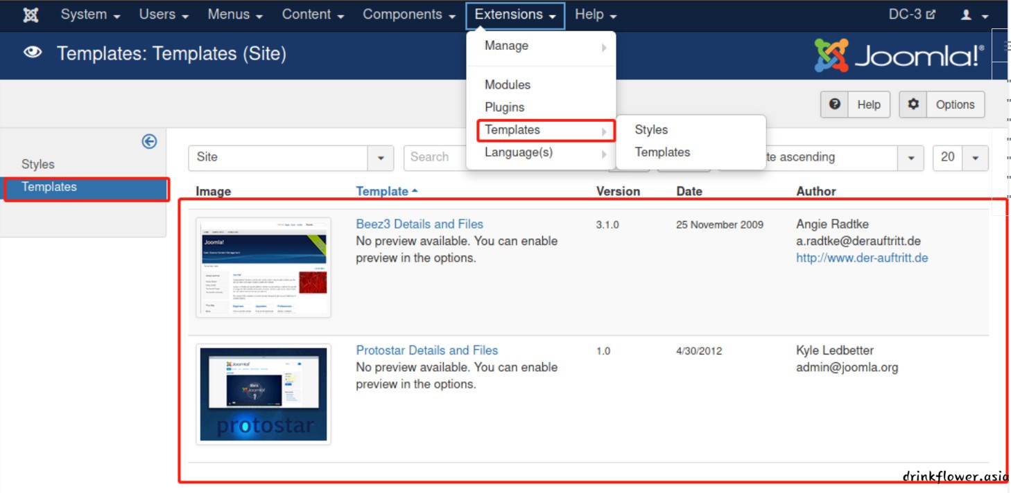Image resolution: width=1011 pixels, height=493 pixels.
Task: Click the author name Kyle Ledbetter
Action: (835, 350)
